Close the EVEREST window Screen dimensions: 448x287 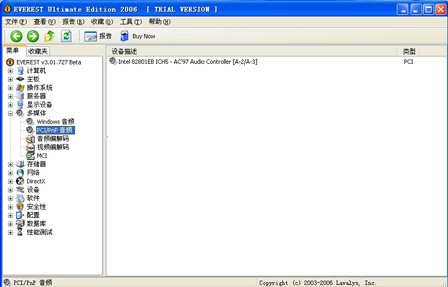click(441, 10)
